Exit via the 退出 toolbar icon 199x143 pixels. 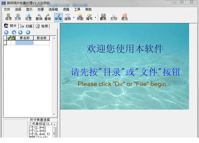coord(124,17)
